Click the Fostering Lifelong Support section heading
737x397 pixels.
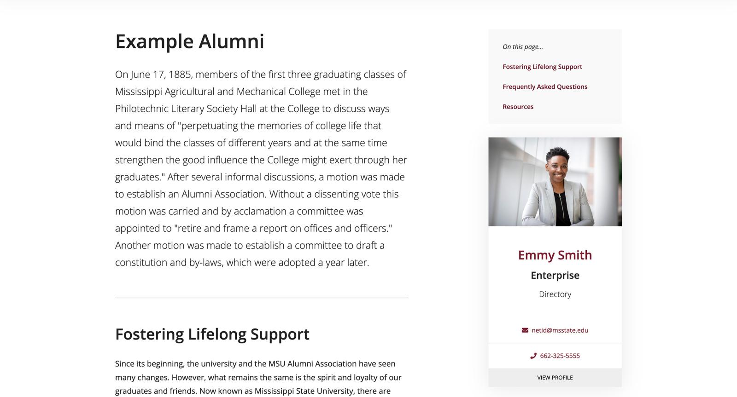[x=212, y=334]
